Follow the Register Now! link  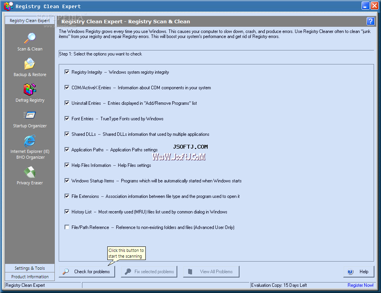coord(360,285)
